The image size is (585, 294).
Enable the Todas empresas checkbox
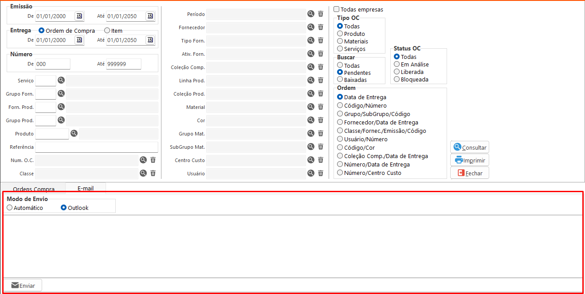(x=337, y=9)
